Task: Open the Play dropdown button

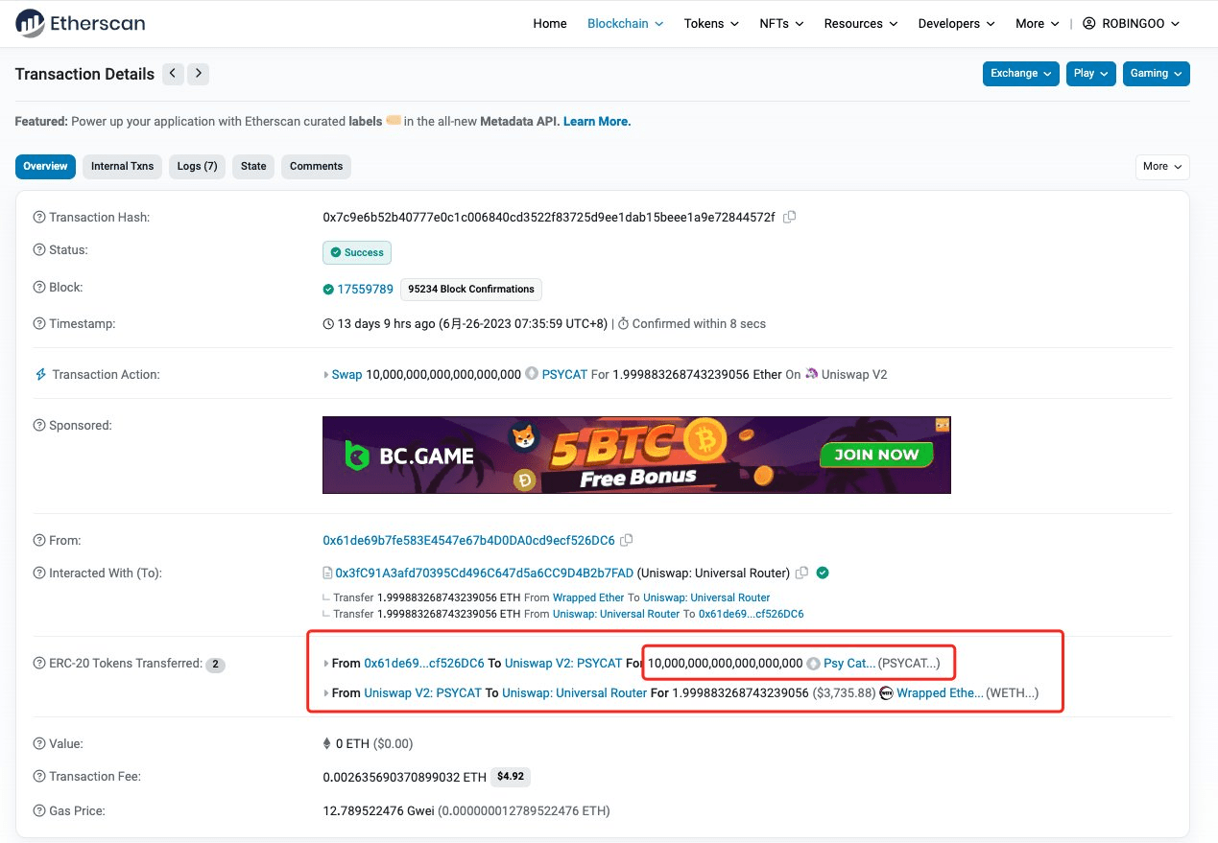Action: pos(1090,74)
